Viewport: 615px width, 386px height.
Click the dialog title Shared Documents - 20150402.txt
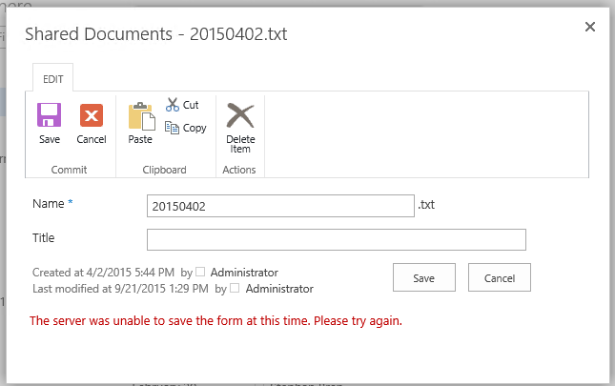[156, 34]
